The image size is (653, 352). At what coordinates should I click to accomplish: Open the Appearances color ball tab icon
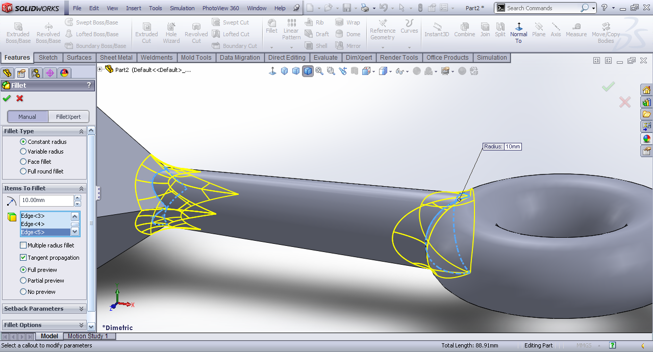click(x=64, y=73)
